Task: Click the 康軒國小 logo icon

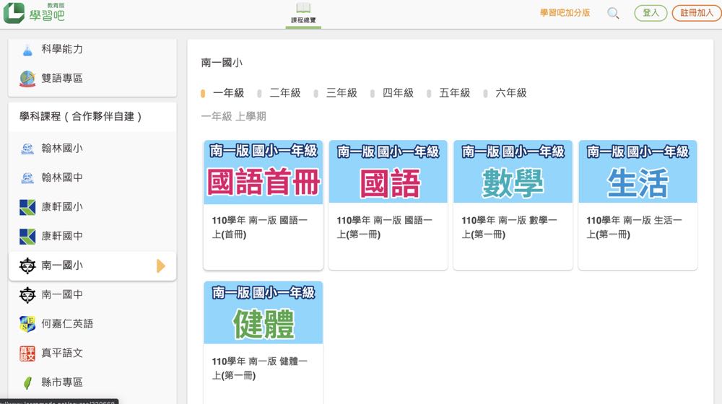Action: (x=27, y=207)
